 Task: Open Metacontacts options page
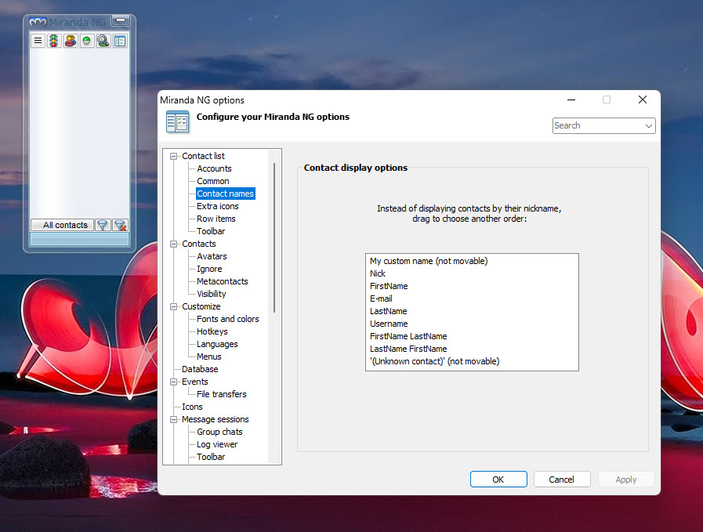pyautogui.click(x=223, y=281)
